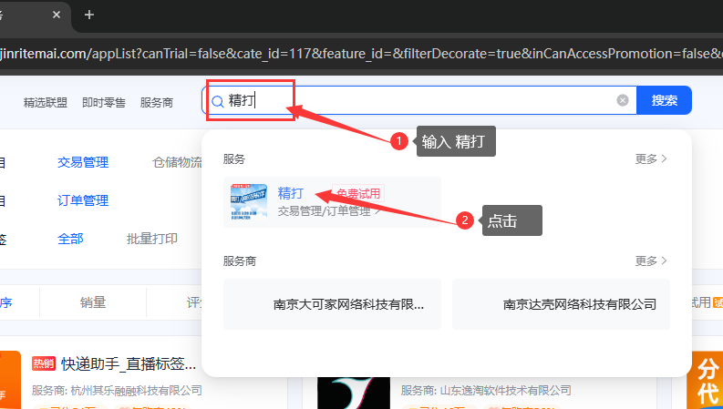Select the 交易管理 category filter
The height and width of the screenshot is (409, 723).
click(83, 162)
